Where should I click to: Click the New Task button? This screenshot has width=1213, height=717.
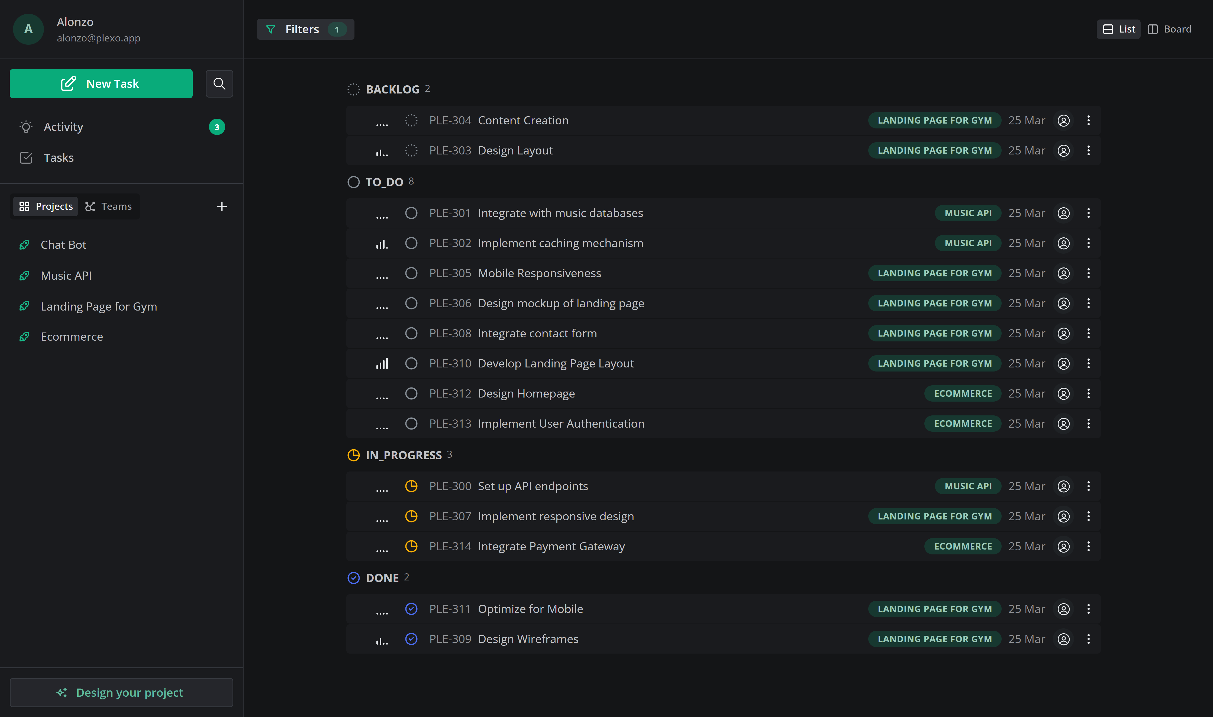(x=101, y=83)
